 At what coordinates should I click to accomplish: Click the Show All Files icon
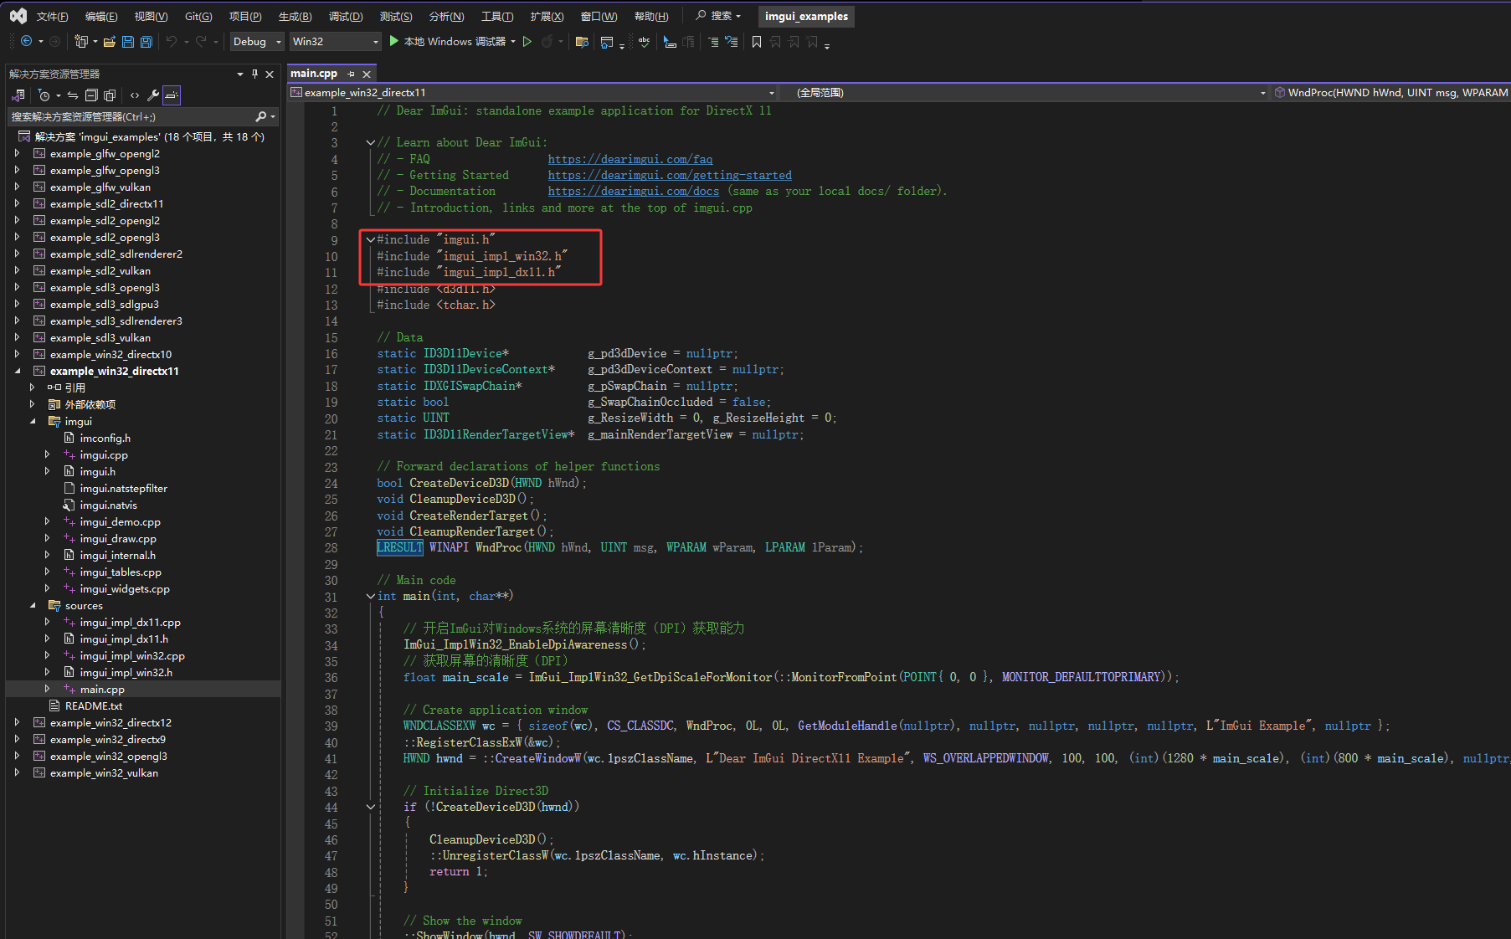[x=110, y=95]
